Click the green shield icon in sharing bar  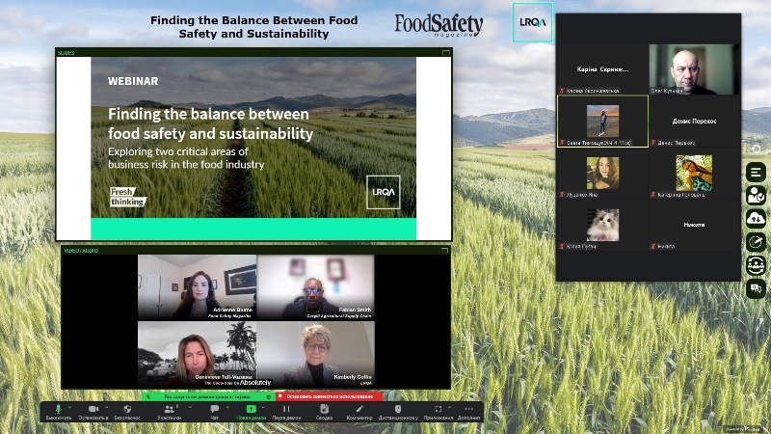pos(269,396)
